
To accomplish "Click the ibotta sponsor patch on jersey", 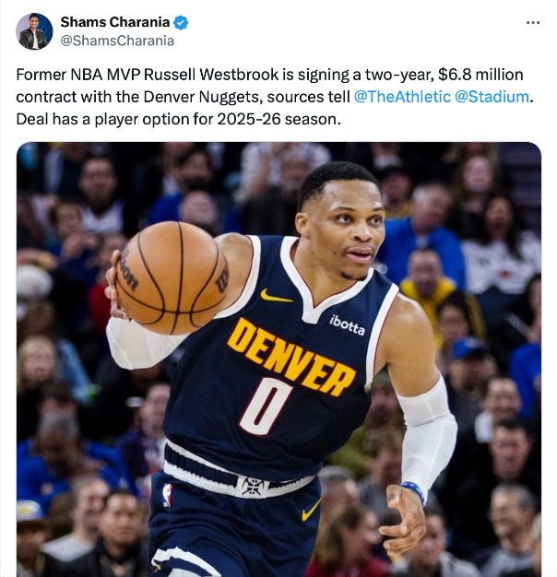I will [347, 325].
